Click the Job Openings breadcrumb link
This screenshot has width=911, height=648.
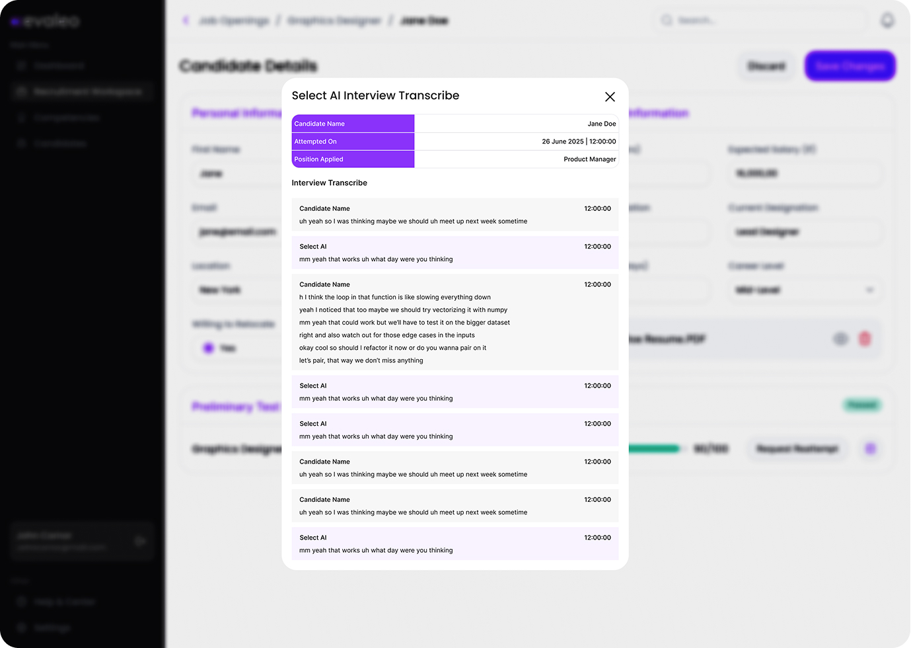(234, 20)
